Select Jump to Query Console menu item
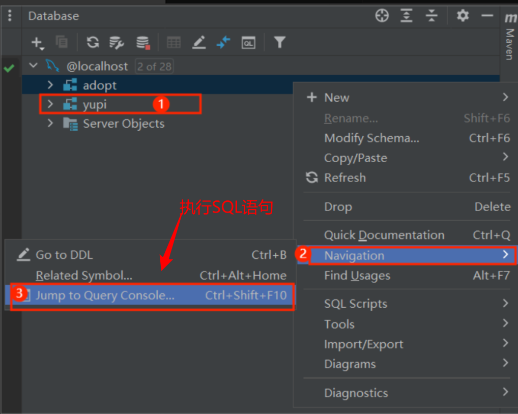Image resolution: width=518 pixels, height=414 pixels. pyautogui.click(x=105, y=295)
